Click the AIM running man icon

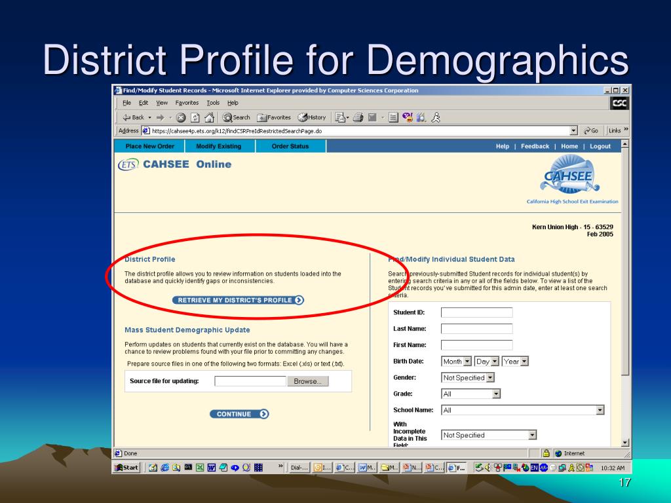tap(436, 117)
